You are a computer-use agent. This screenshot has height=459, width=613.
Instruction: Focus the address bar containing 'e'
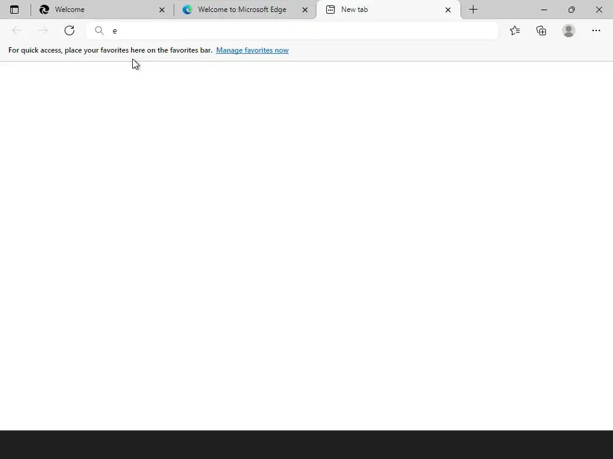tap(292, 30)
